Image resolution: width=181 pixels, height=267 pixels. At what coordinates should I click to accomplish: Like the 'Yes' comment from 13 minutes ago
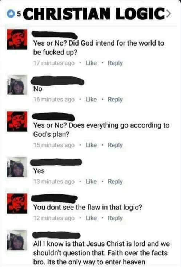(91, 182)
